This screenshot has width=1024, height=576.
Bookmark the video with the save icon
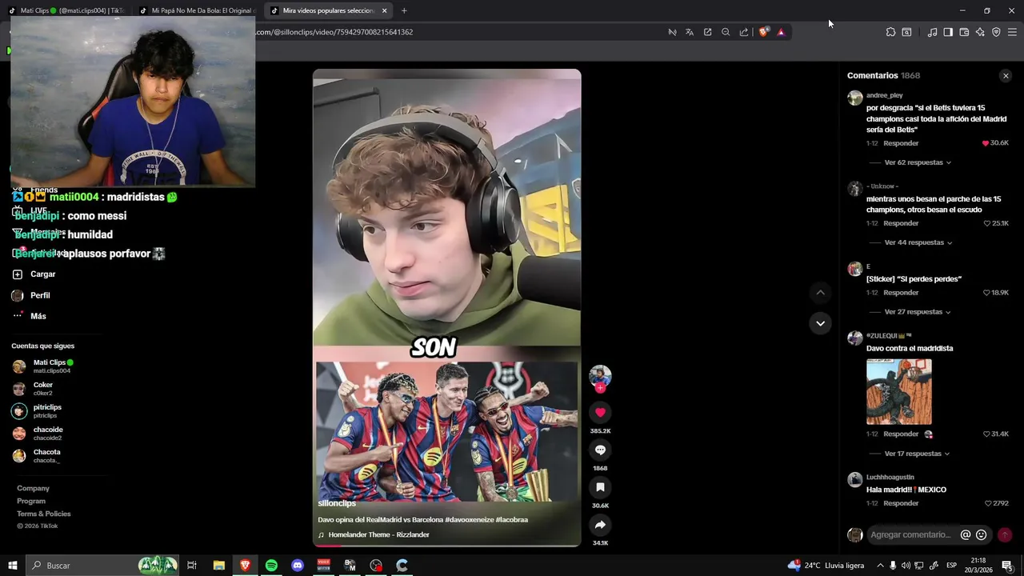coord(600,487)
